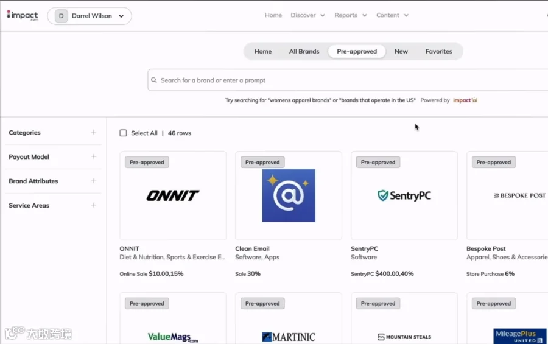The width and height of the screenshot is (548, 344).
Task: Click Pre-approved badge on Martinic card
Action: tap(262, 303)
